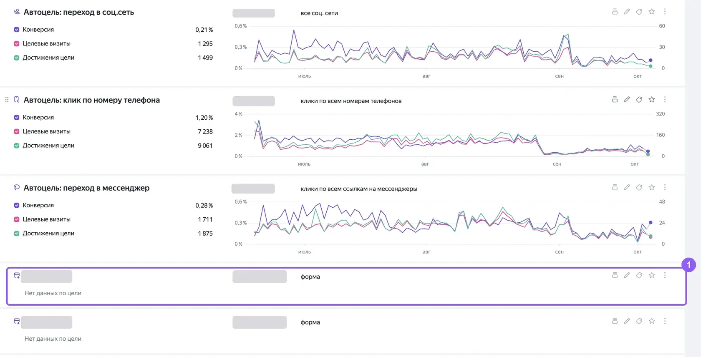701x357 pixels.
Task: Select the target visits value '1 295'
Action: click(x=205, y=44)
